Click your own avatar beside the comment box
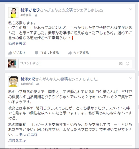This screenshot has height=149, width=139. [12, 63]
